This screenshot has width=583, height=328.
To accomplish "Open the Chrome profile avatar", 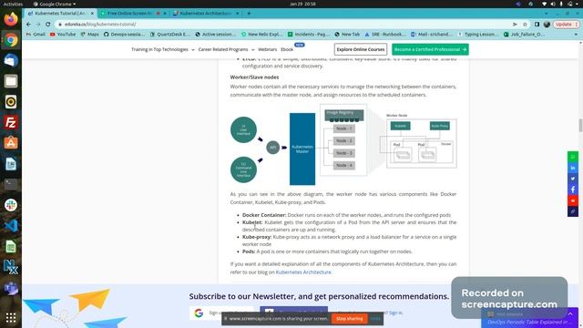I will (547, 25).
